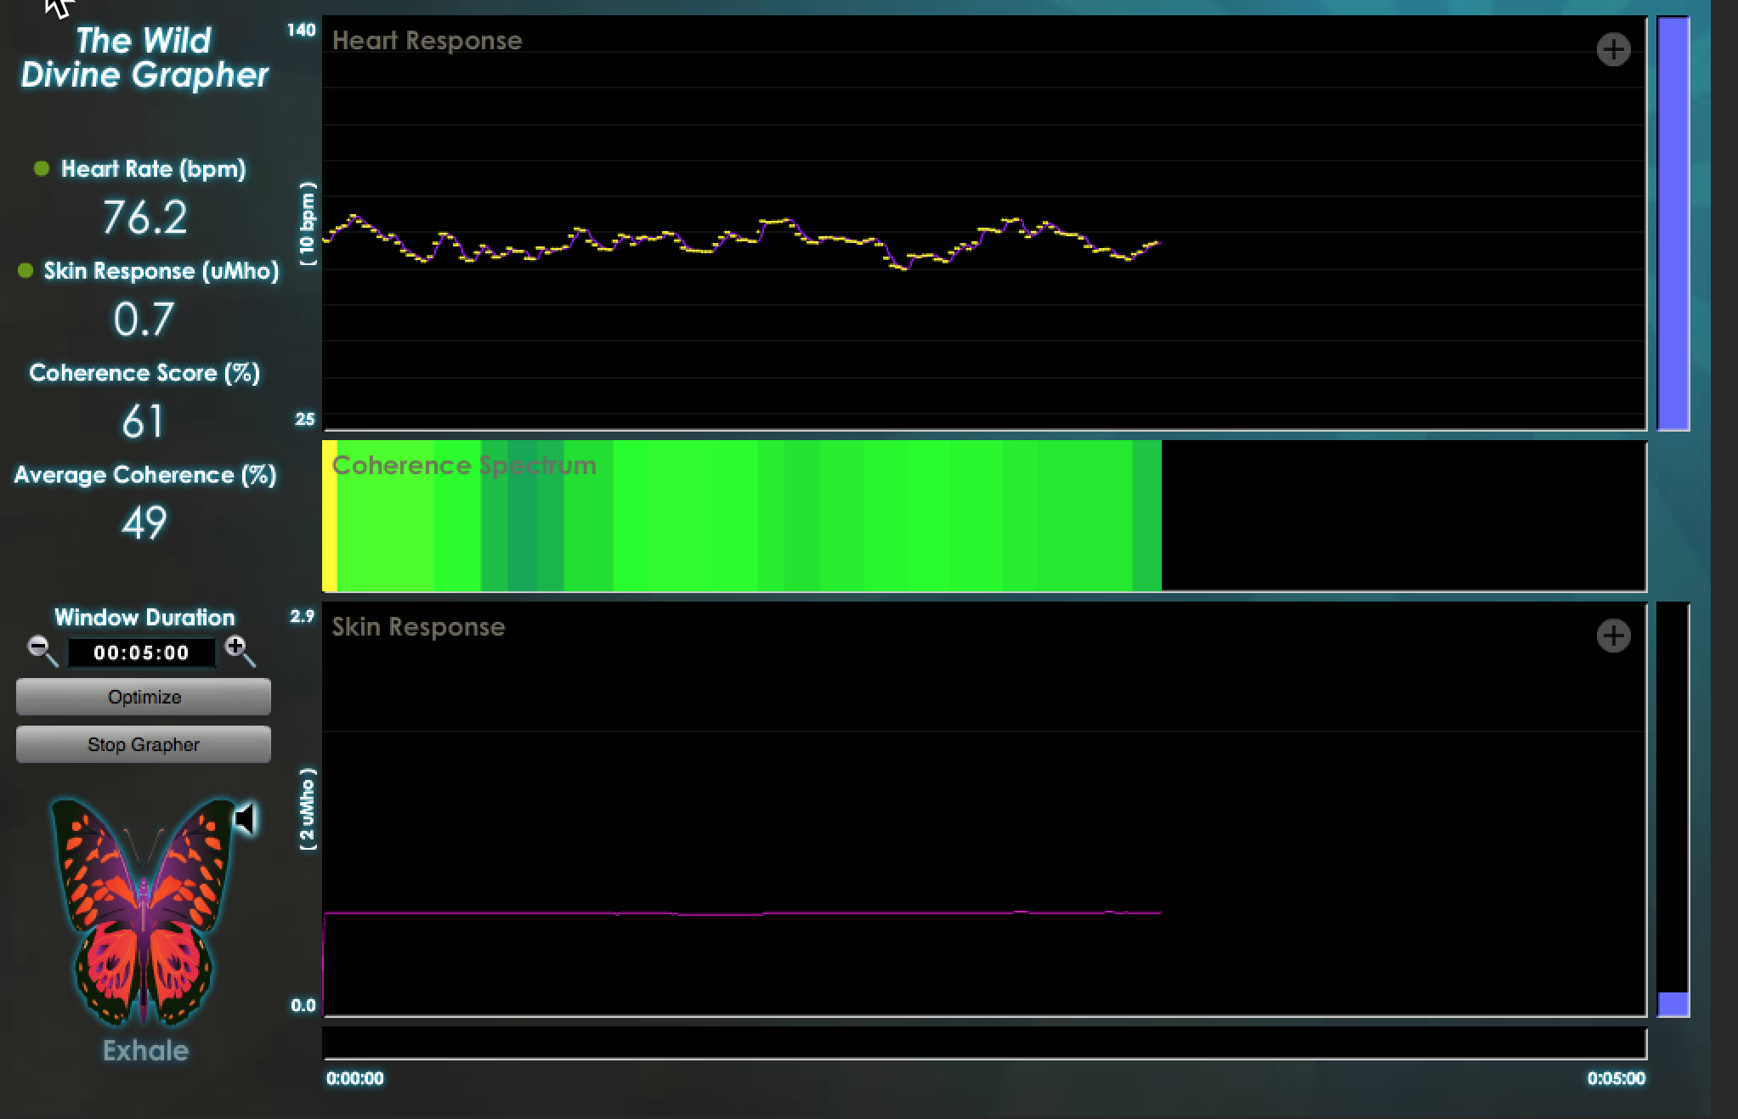Toggle the Heart Rate green indicator dot

41,168
